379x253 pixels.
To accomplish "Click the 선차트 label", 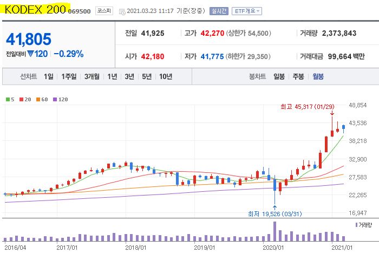I will pos(28,77).
